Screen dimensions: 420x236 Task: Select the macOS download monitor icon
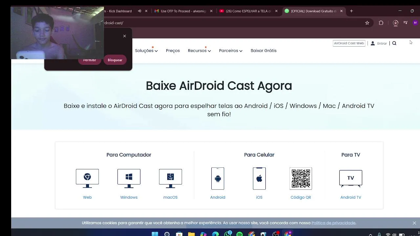[170, 178]
